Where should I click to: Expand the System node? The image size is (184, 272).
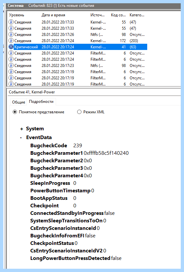[21, 129]
